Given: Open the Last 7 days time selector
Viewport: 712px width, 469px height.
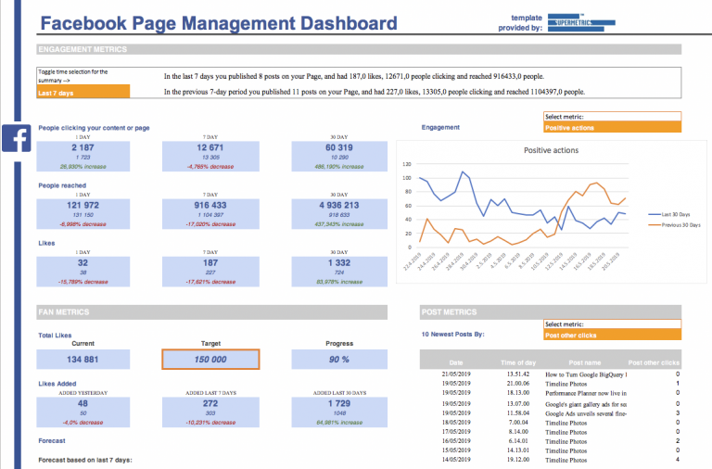Looking at the screenshot, I should point(83,93).
